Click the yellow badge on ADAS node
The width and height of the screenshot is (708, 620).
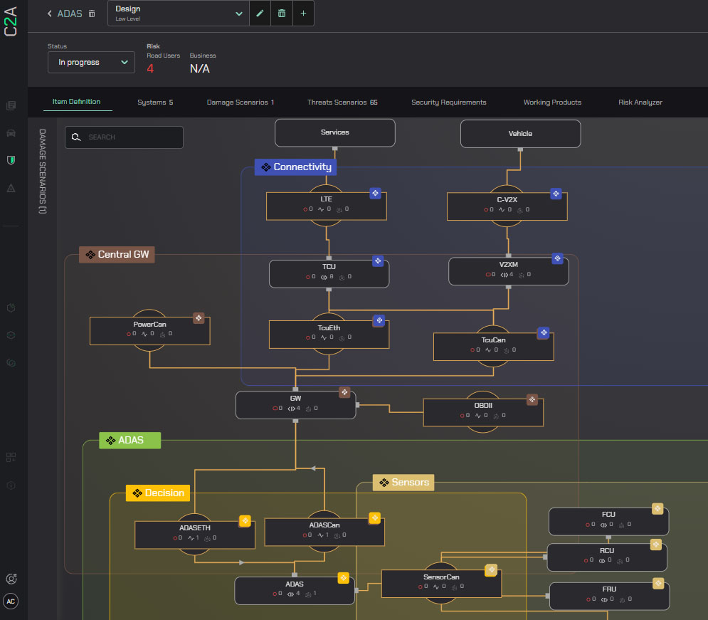pos(343,578)
